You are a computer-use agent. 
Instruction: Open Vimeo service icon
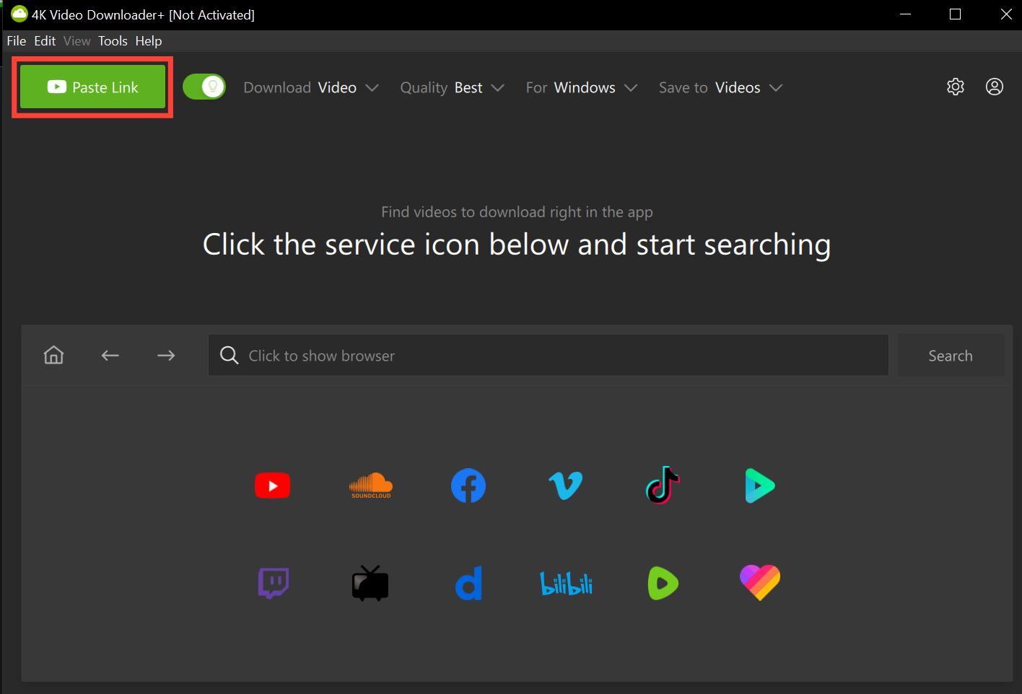pos(565,486)
